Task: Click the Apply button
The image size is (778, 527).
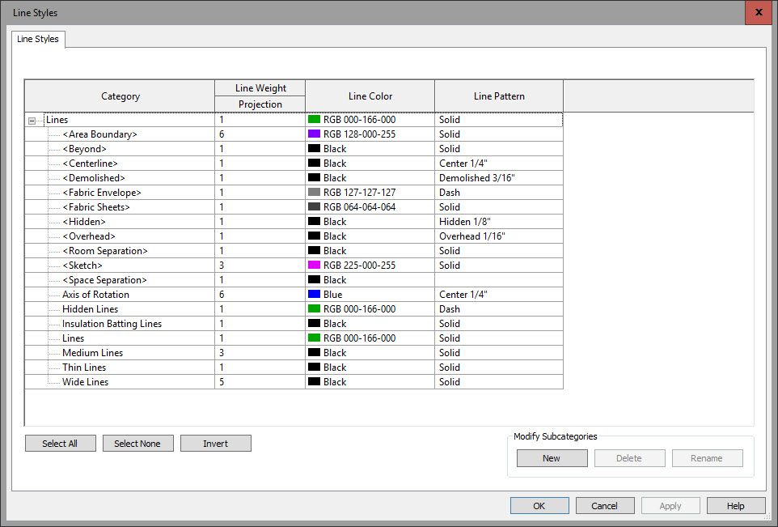Action: (x=670, y=506)
